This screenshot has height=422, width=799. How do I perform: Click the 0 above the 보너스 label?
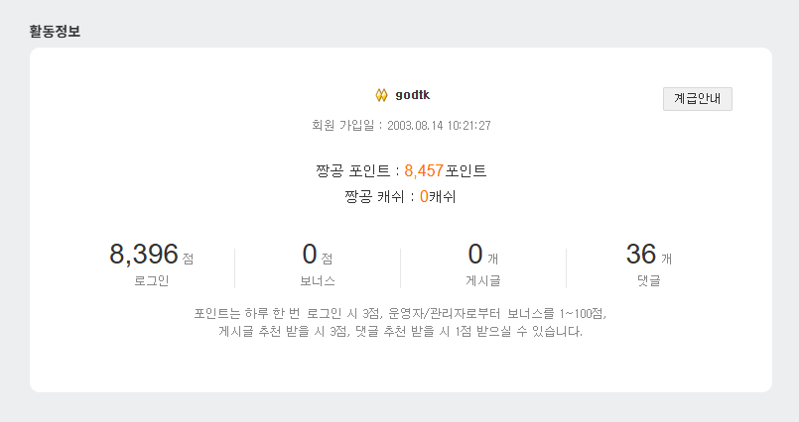click(x=309, y=255)
